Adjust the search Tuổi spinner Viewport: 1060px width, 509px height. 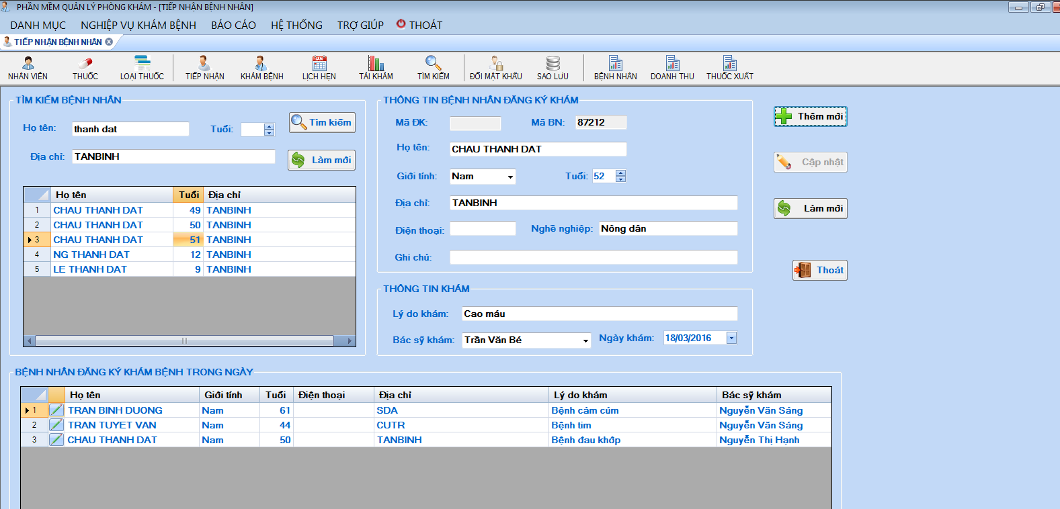pyautogui.click(x=270, y=129)
